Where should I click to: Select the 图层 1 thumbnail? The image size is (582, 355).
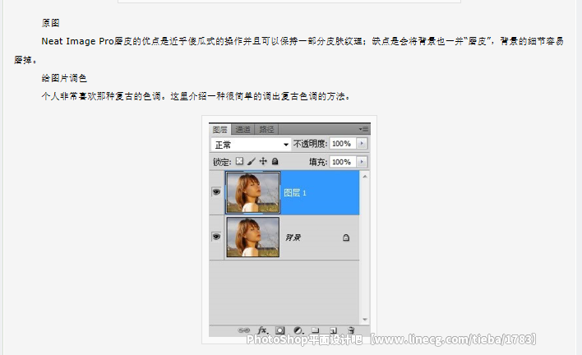point(252,192)
